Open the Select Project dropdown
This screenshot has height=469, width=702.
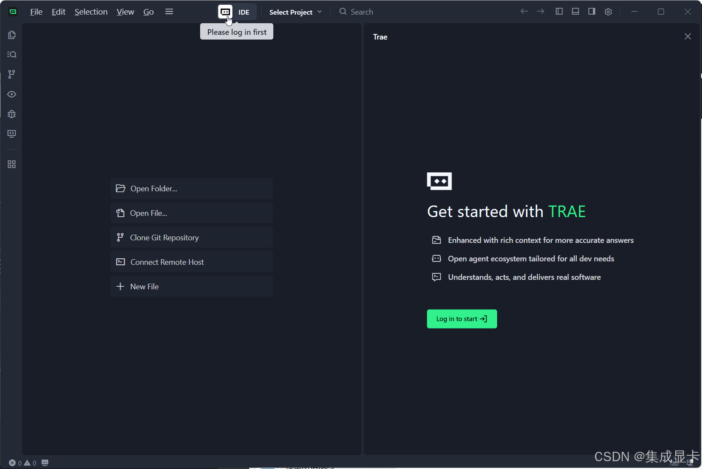point(296,12)
